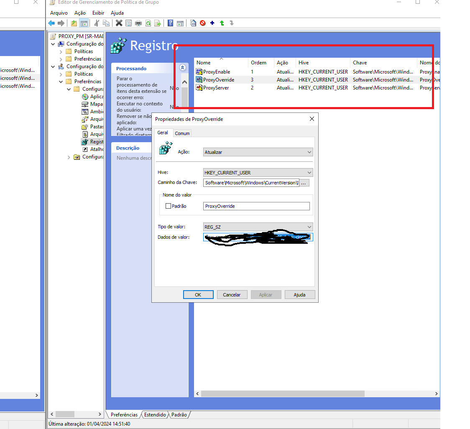Click the OK button in ProxyOverride dialog
The image size is (470, 429).
tap(198, 294)
